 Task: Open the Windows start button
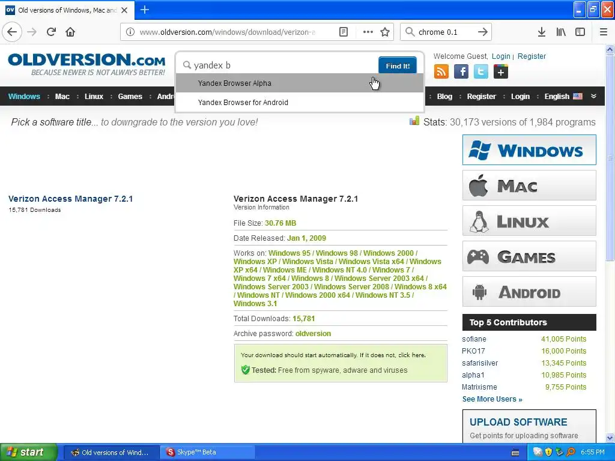click(x=28, y=452)
